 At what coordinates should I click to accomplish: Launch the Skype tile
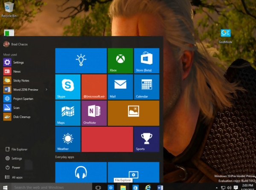[x=68, y=86]
